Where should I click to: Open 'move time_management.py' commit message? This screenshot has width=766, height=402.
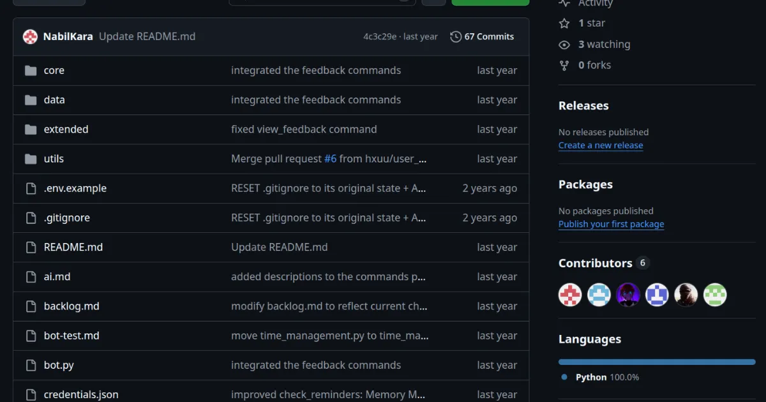pos(330,336)
